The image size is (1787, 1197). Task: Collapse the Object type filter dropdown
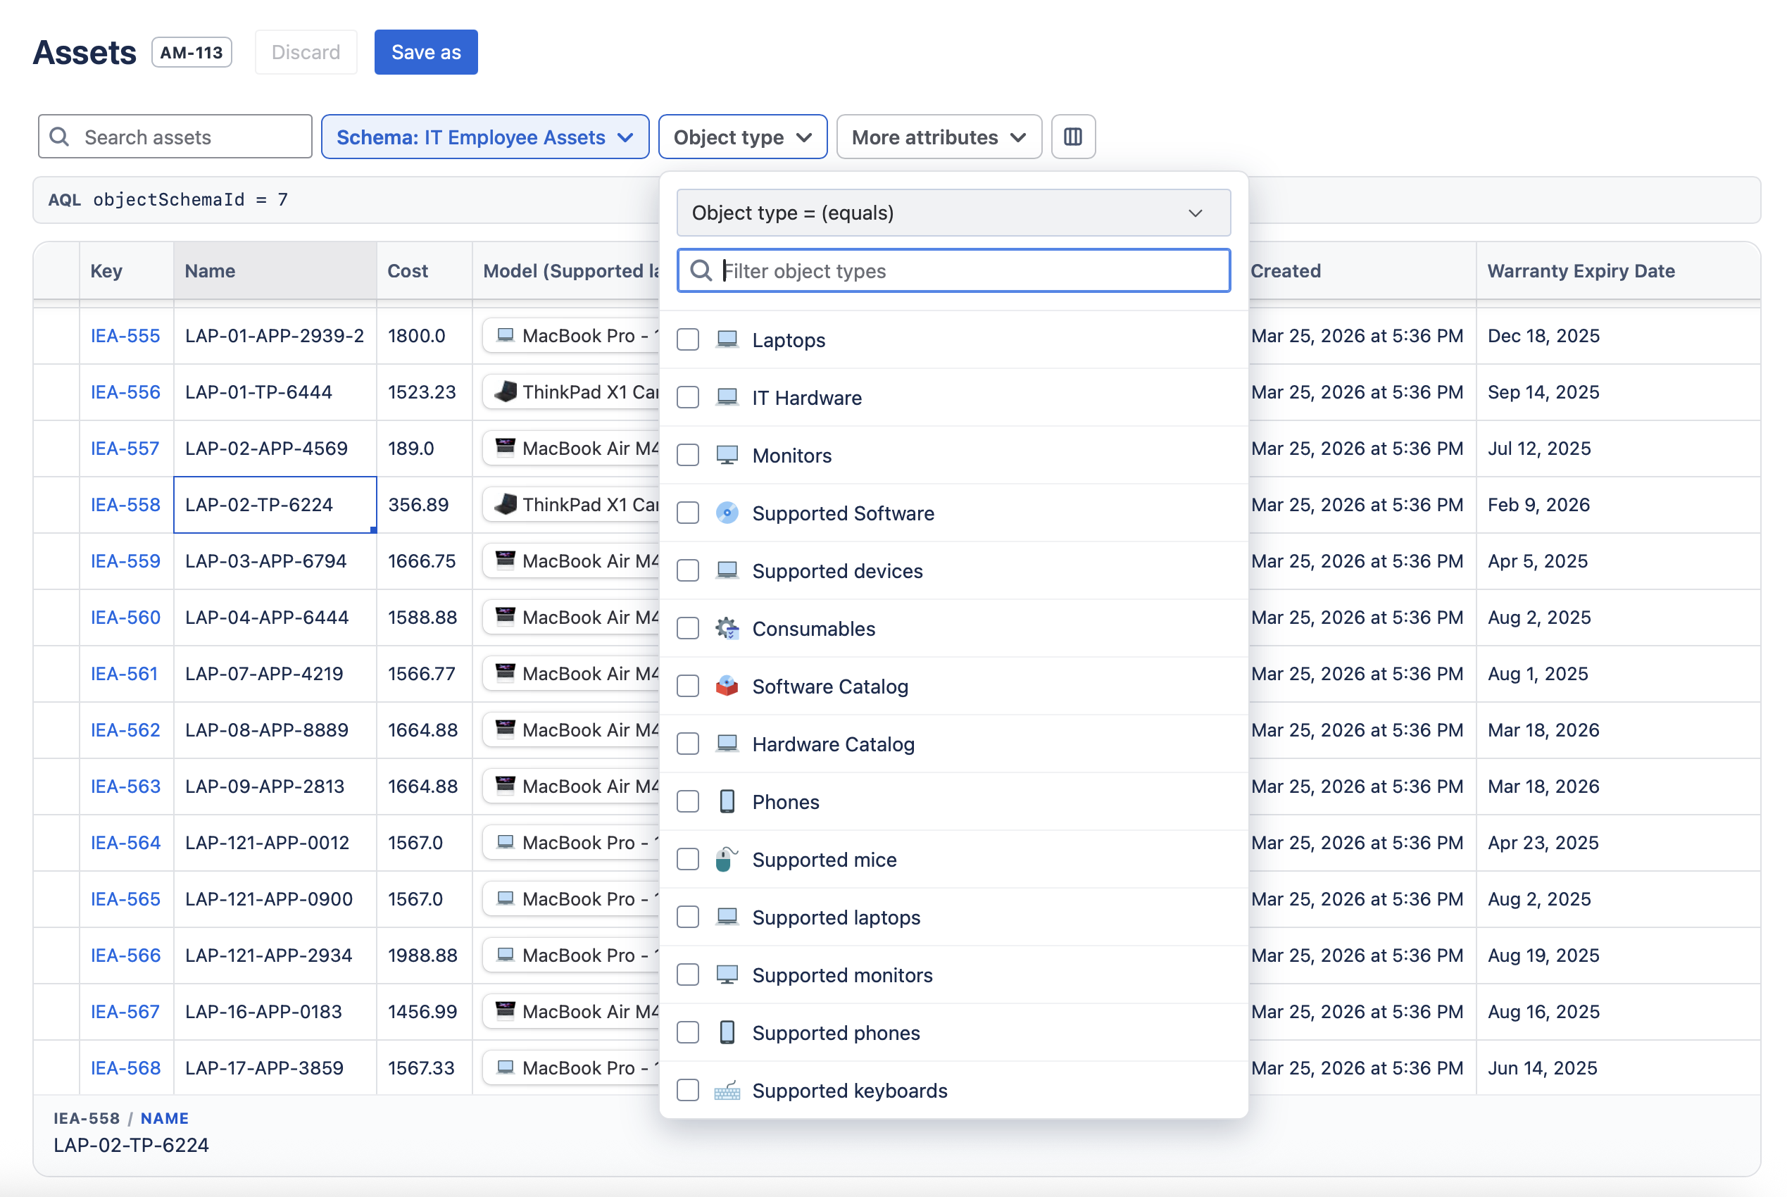(742, 137)
